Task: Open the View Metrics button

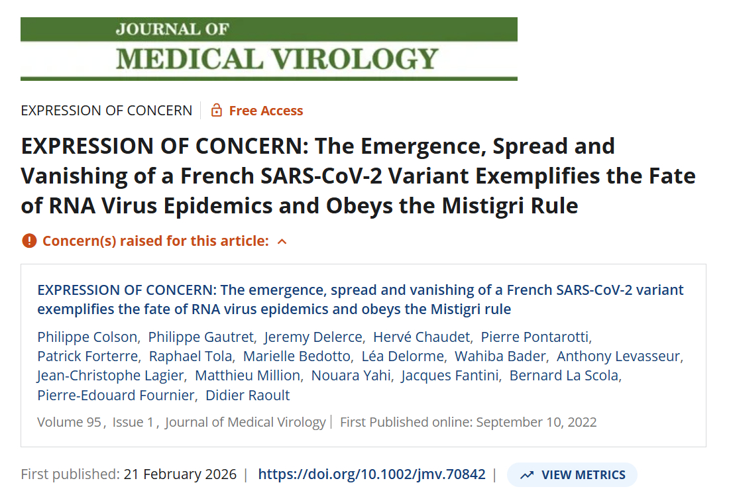Action: (x=572, y=475)
